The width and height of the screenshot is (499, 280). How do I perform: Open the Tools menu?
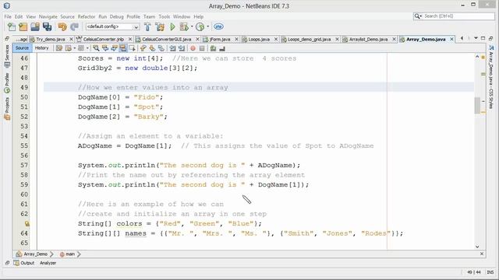click(165, 16)
